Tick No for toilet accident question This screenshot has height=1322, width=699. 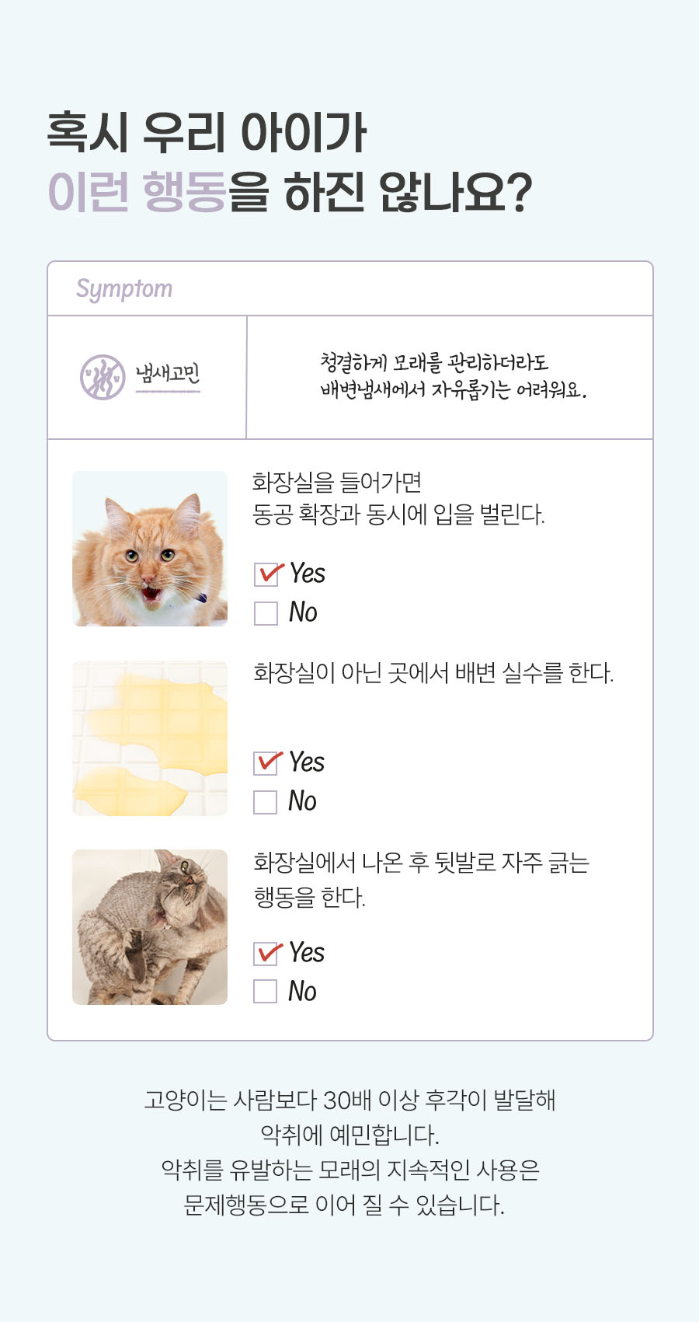[266, 802]
